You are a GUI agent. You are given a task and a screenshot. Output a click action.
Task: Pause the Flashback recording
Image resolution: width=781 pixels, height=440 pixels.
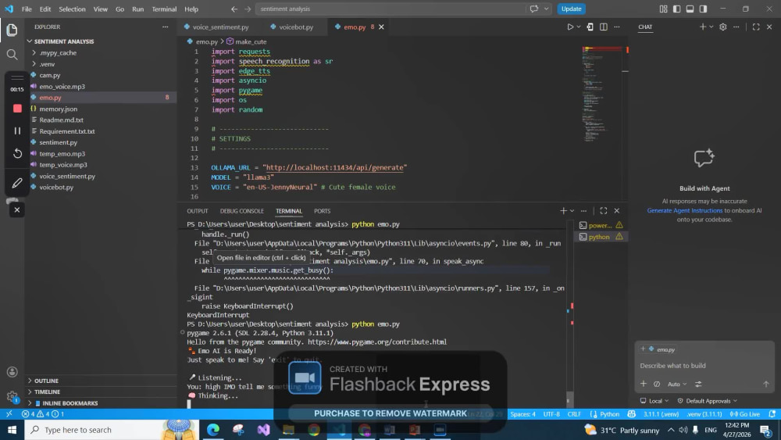coord(17,131)
